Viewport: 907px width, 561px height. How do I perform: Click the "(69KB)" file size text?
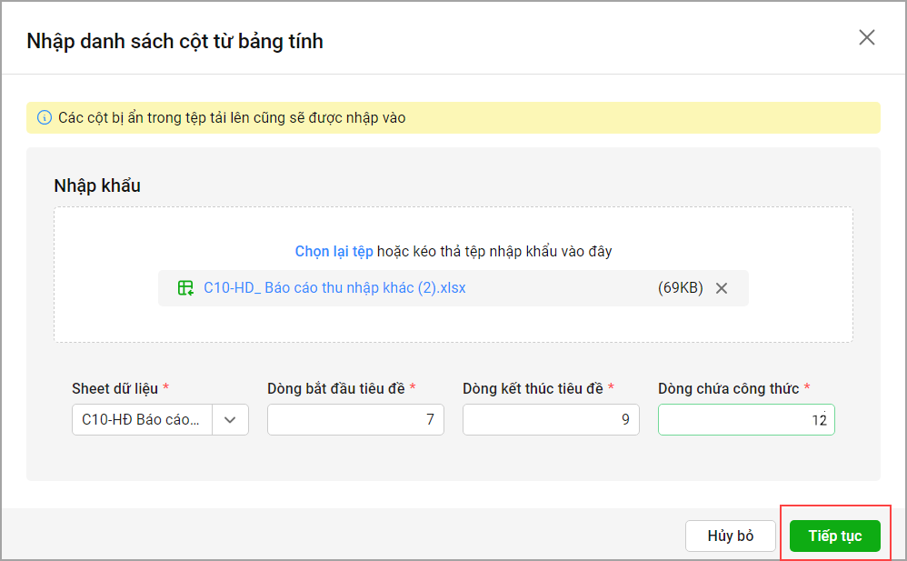click(x=680, y=288)
